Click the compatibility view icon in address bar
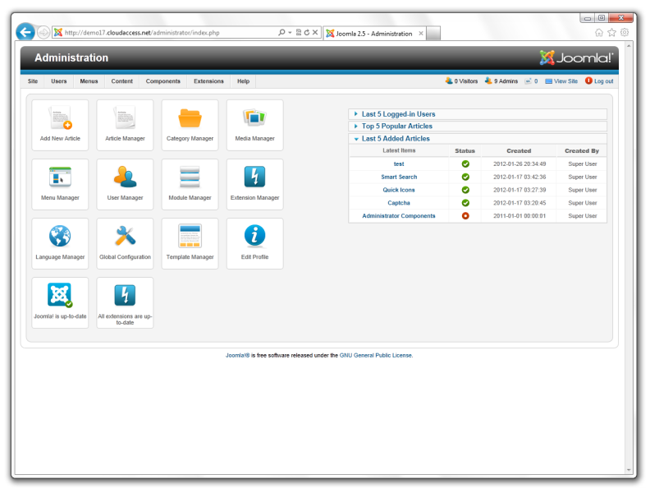Viewport: 650px width, 493px height. [x=299, y=32]
